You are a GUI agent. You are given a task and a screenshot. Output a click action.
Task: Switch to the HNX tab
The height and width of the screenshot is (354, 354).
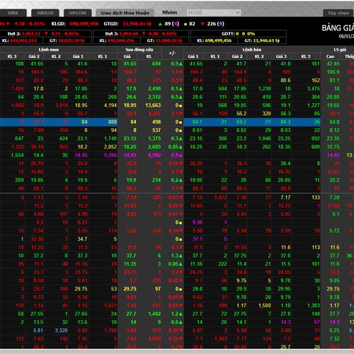coord(13,13)
